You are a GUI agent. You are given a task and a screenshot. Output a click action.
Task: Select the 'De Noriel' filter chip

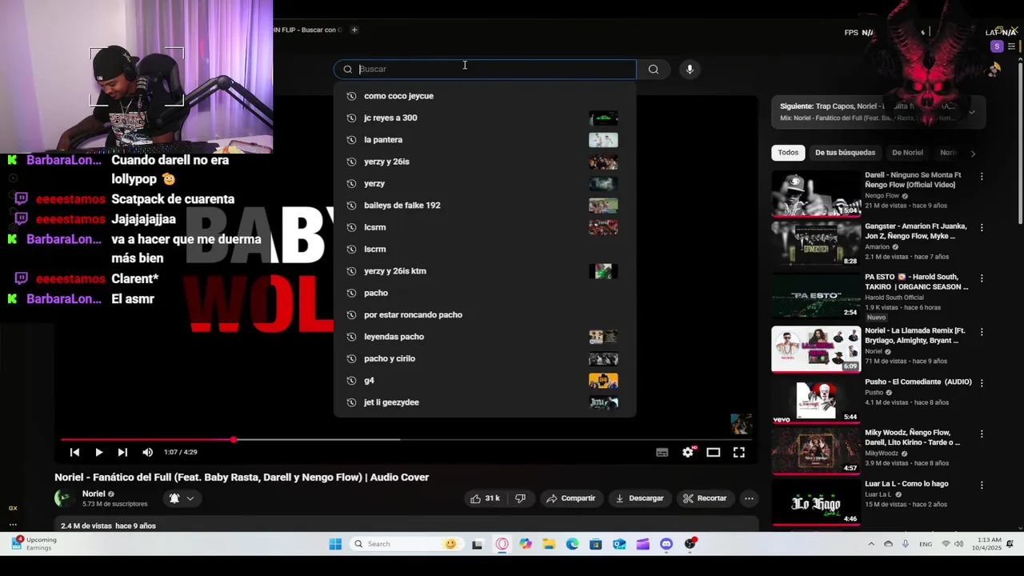tap(907, 153)
